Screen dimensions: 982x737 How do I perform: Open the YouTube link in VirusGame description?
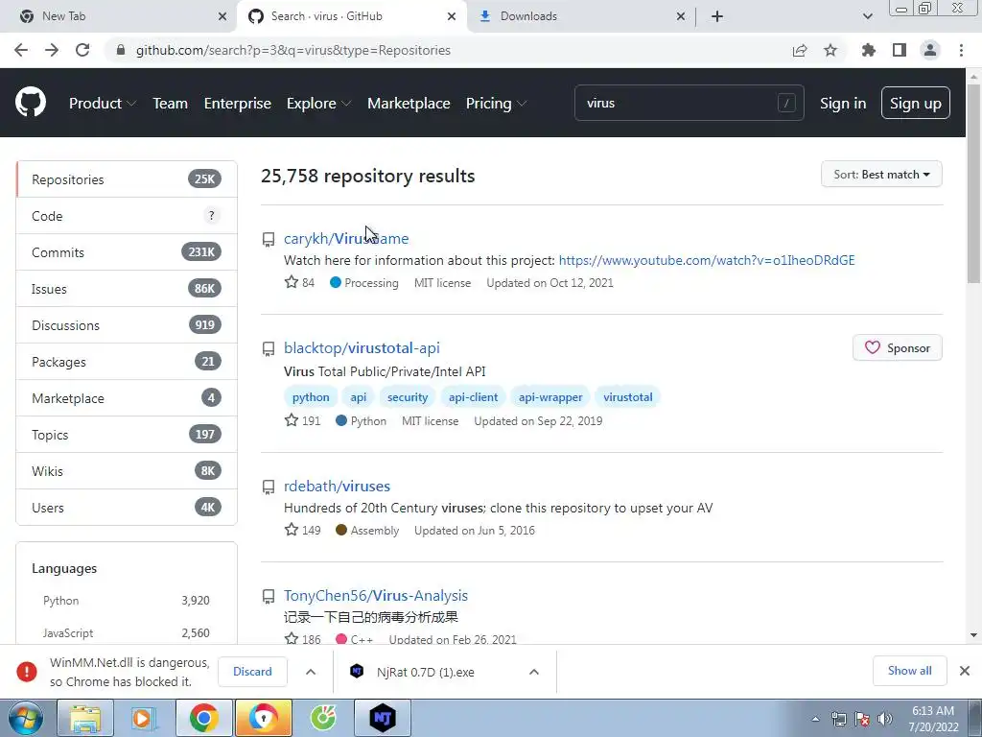click(x=707, y=260)
